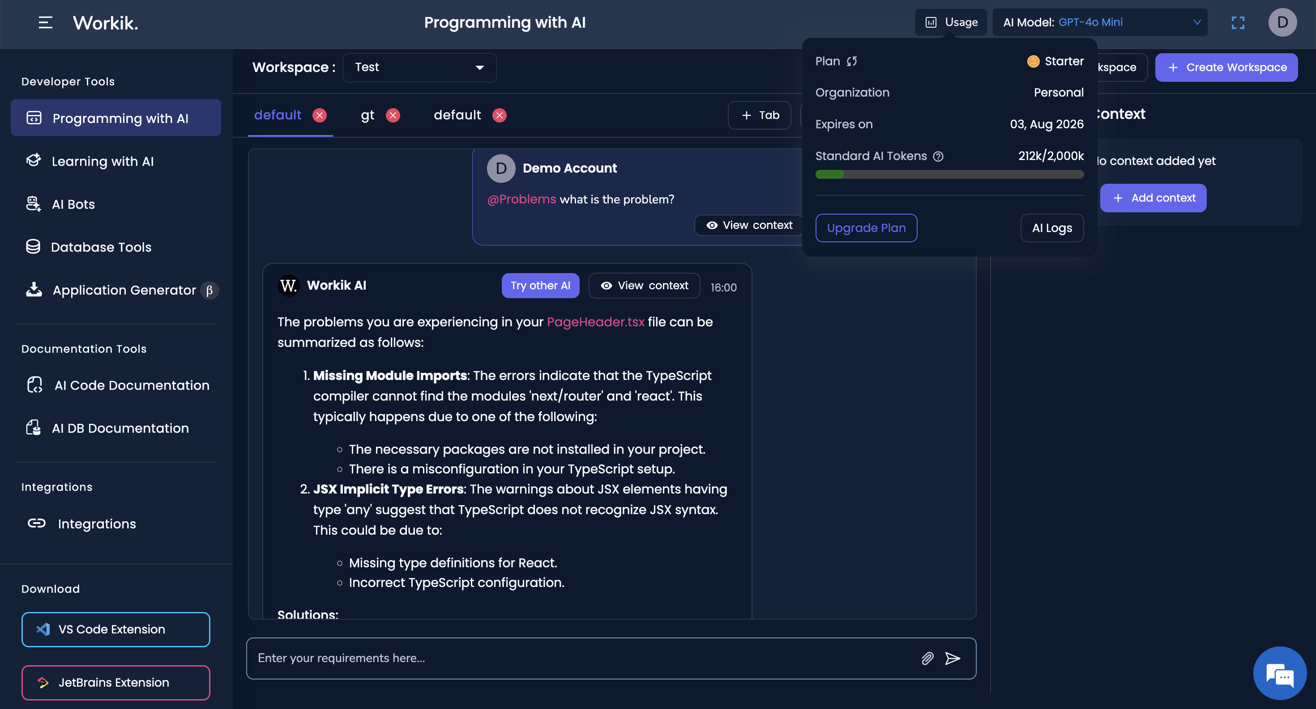Image resolution: width=1316 pixels, height=709 pixels.
Task: Click the Upgrade Plan button
Action: [866, 228]
